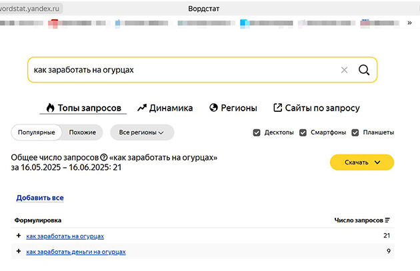This screenshot has width=420, height=271.
Task: Click plus icon beside 'как заработать деньги на огурцах'
Action: [x=19, y=251]
